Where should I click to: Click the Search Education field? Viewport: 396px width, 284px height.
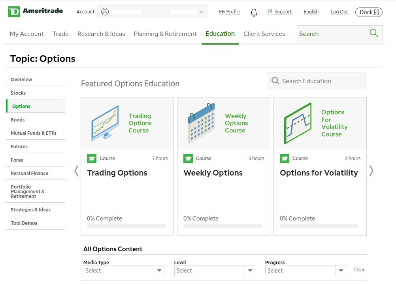pyautogui.click(x=317, y=81)
